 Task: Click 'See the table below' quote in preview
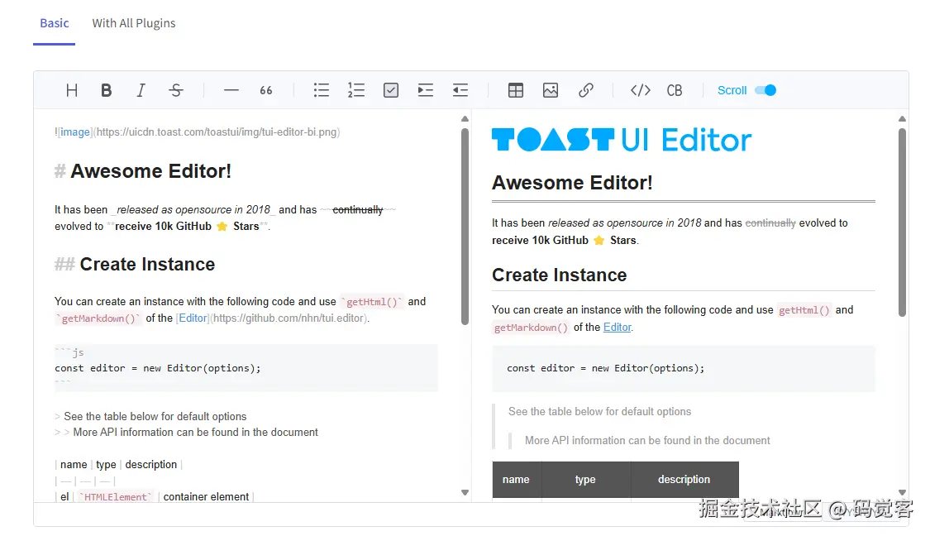[599, 411]
